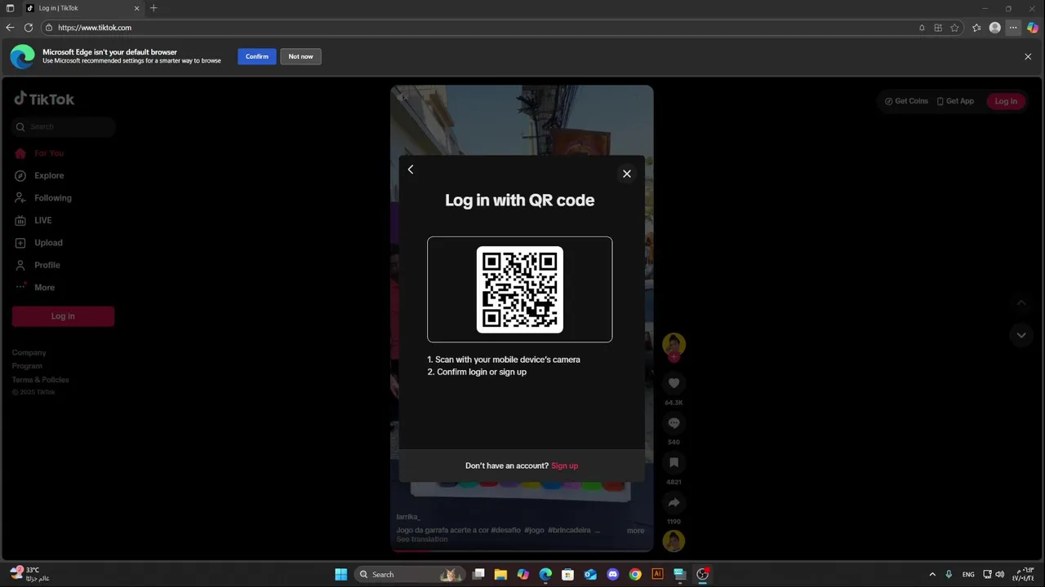Share the video via arrow icon

(x=674, y=502)
